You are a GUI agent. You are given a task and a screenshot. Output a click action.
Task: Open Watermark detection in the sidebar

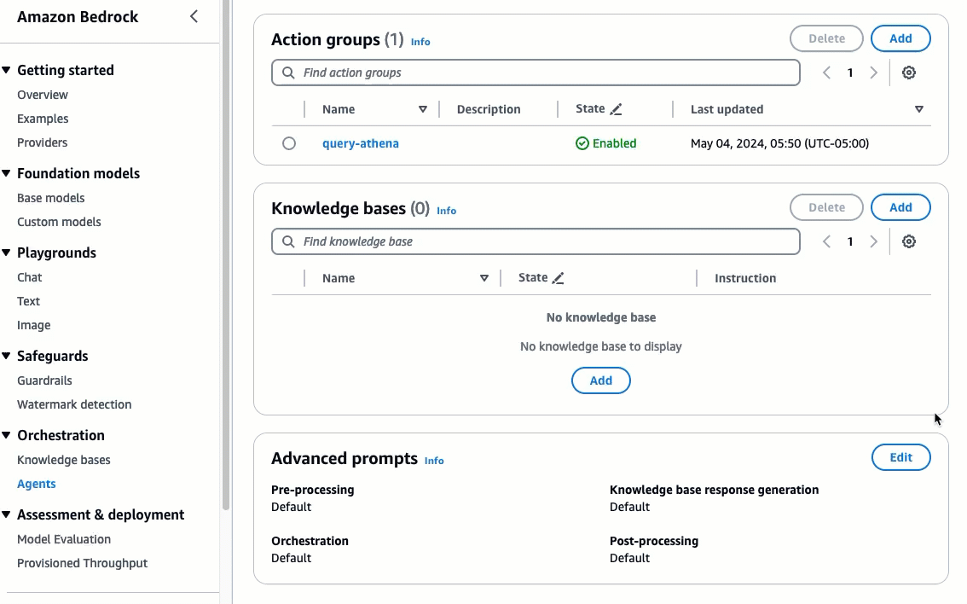tap(74, 404)
